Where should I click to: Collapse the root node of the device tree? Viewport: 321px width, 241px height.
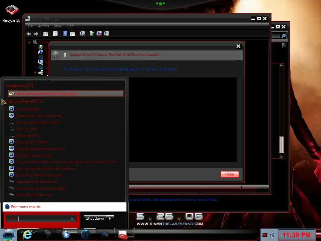click(29, 42)
